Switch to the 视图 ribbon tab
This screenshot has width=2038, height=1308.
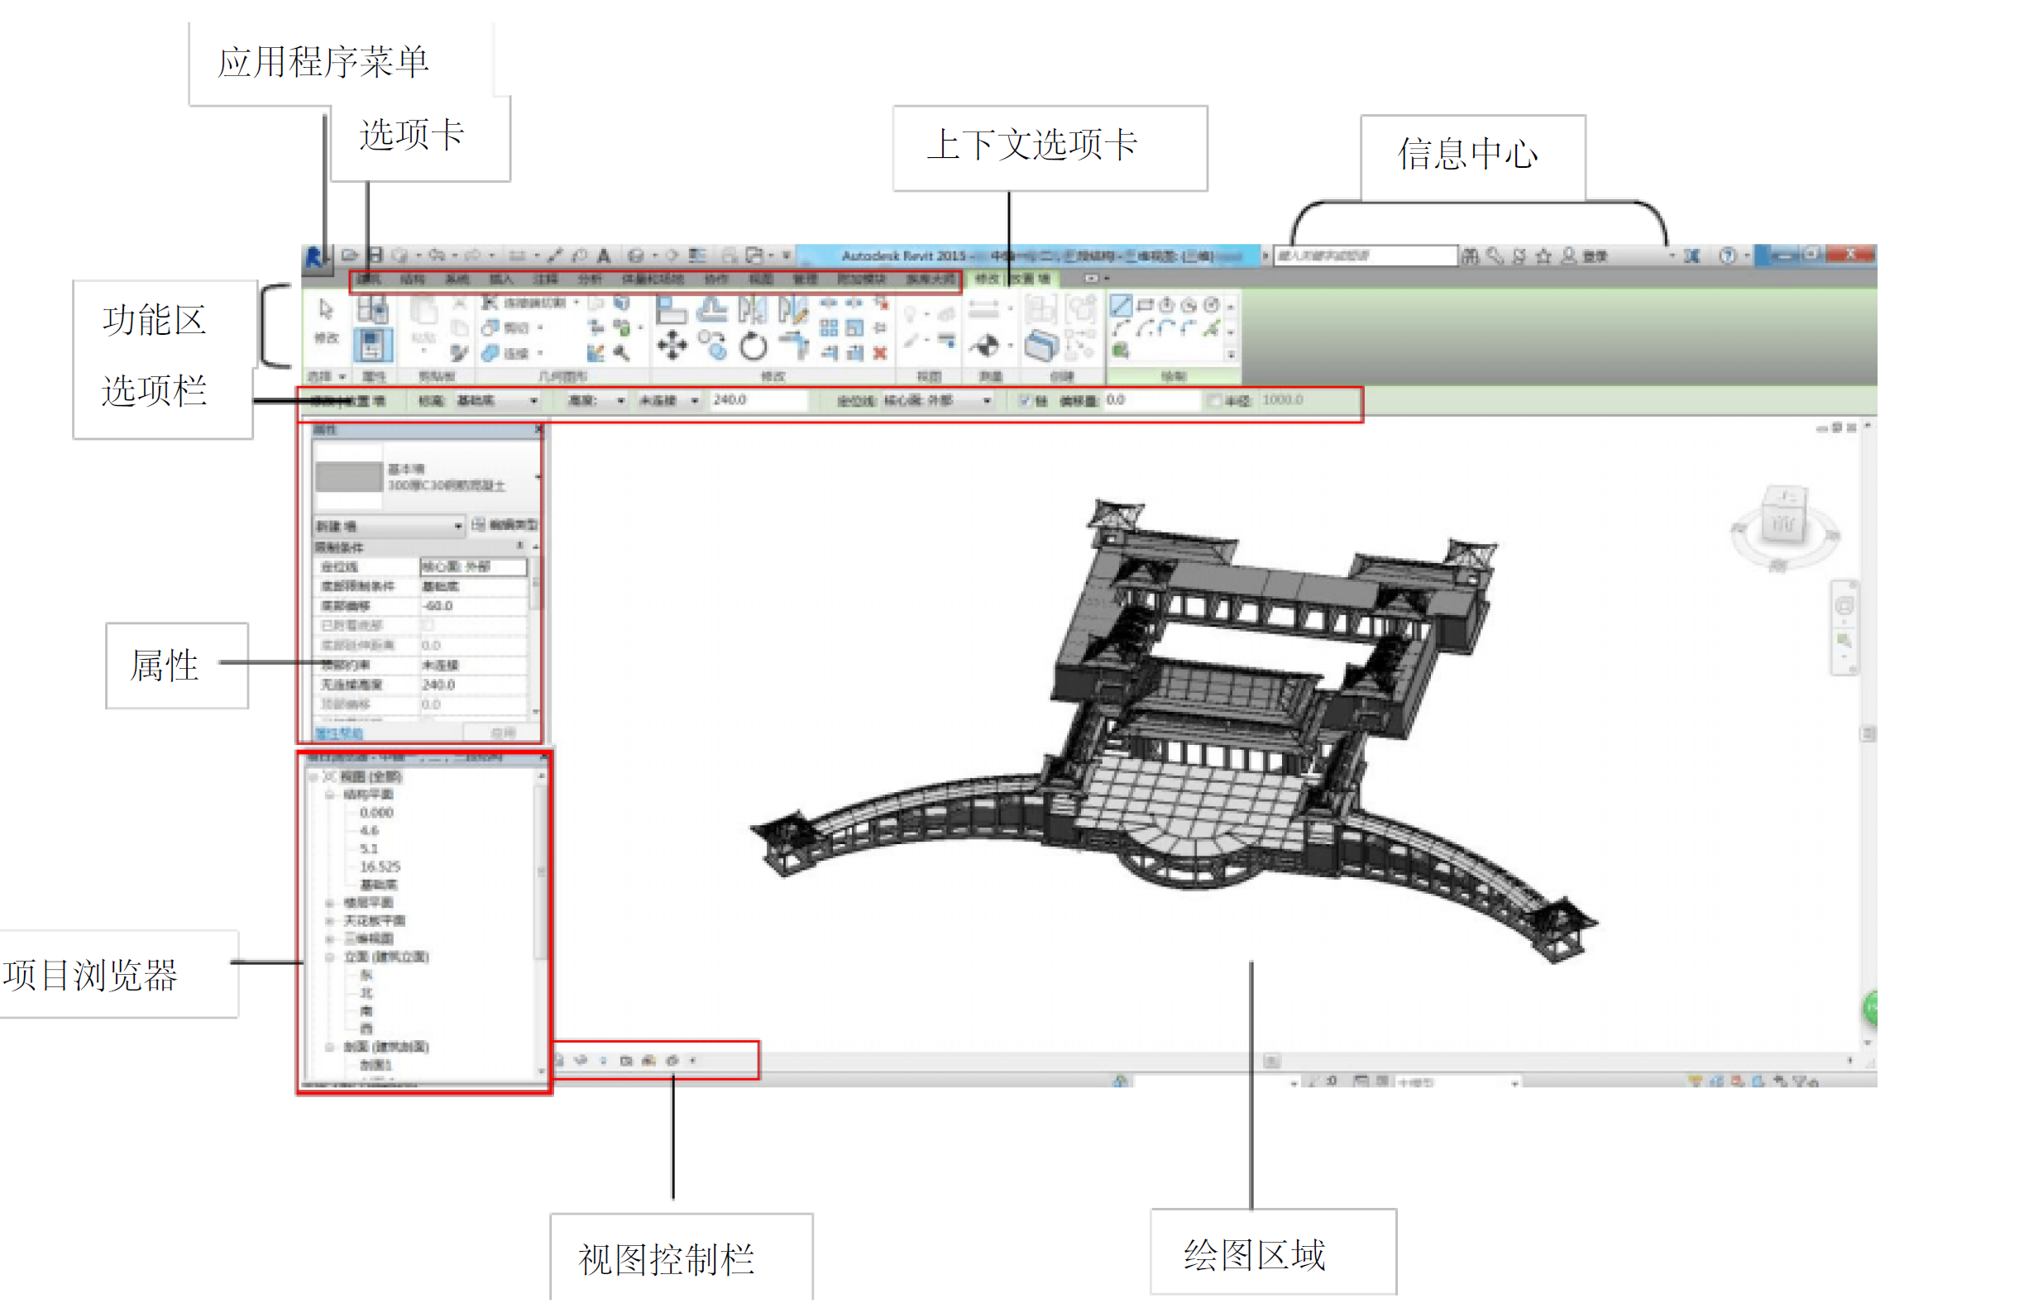(760, 279)
